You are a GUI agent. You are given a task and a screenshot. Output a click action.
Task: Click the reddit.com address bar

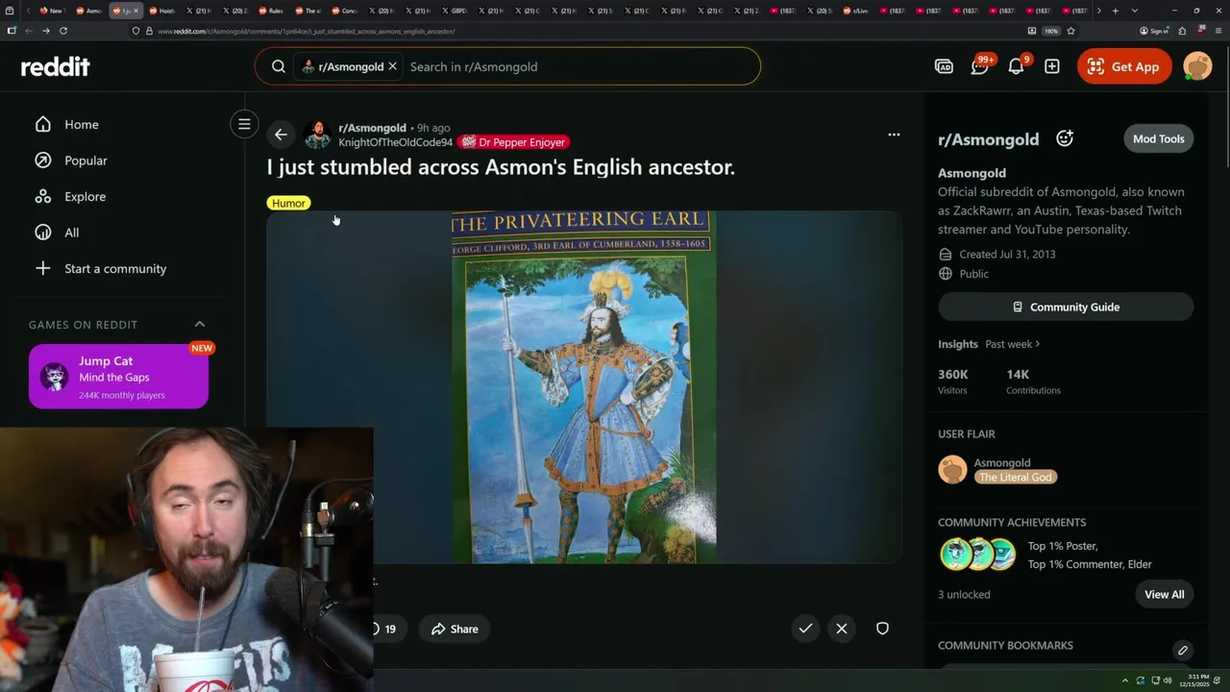577,31
